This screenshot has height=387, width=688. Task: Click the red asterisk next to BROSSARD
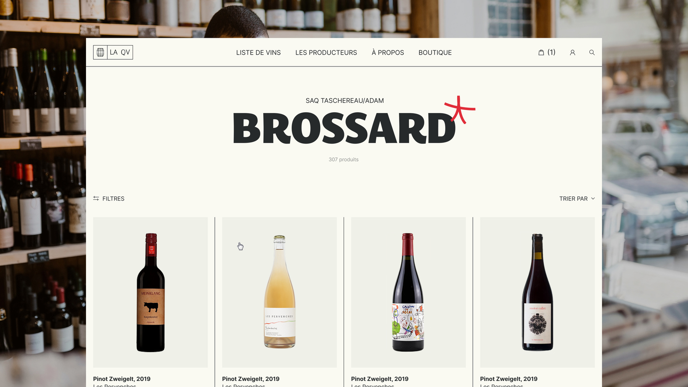tap(460, 110)
